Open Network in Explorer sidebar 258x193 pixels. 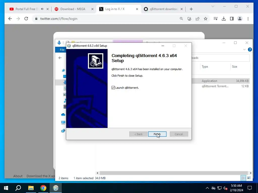63,131
